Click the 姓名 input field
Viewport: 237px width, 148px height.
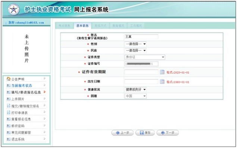[141, 37]
